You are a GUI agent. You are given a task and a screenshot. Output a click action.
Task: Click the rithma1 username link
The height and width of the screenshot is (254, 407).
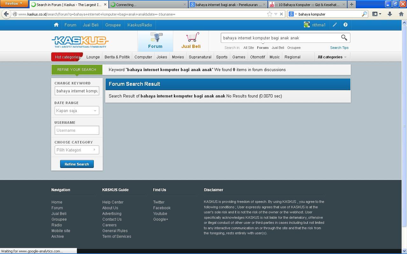coord(319,25)
